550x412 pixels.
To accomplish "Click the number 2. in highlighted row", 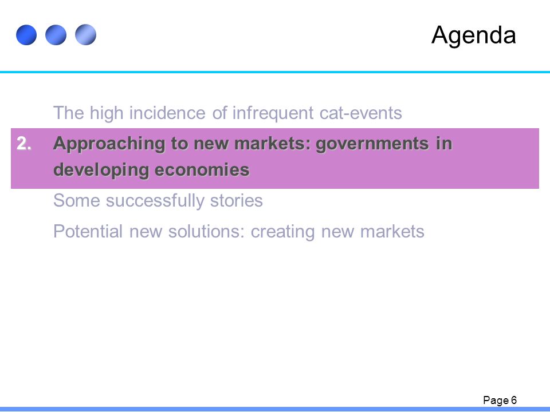I will pos(24,144).
